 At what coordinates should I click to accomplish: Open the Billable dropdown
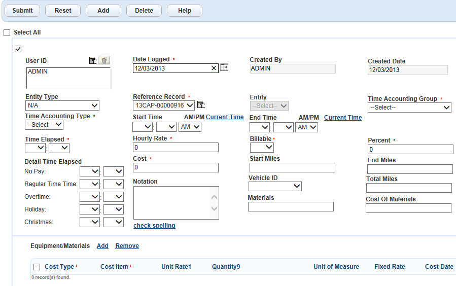pos(262,148)
